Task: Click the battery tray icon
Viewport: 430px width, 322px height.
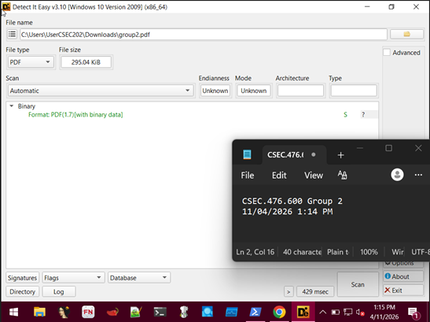Action: pos(336,312)
